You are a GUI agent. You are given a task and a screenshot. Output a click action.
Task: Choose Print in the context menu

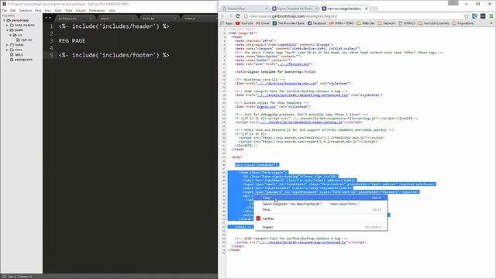[x=321, y=210]
